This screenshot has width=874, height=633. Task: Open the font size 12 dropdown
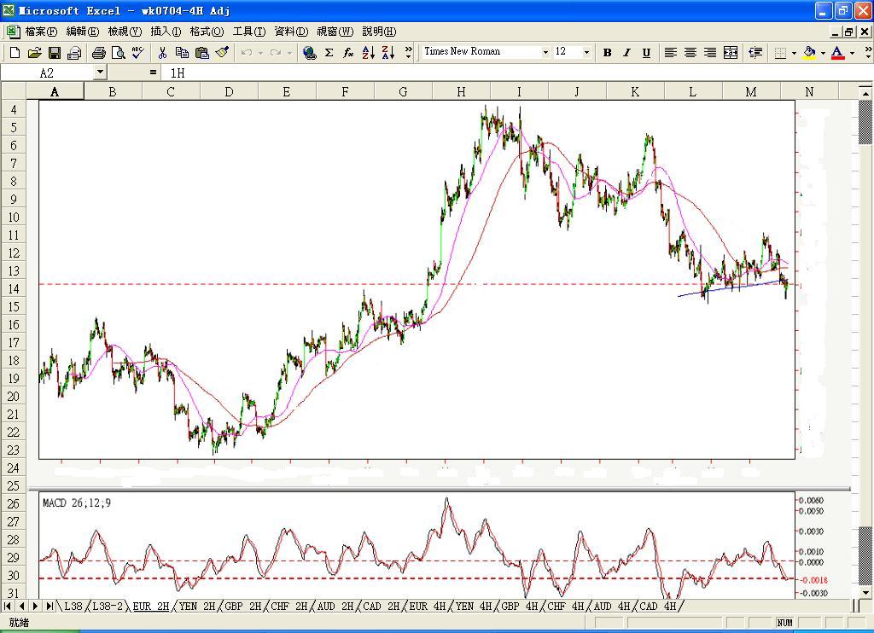pyautogui.click(x=586, y=53)
